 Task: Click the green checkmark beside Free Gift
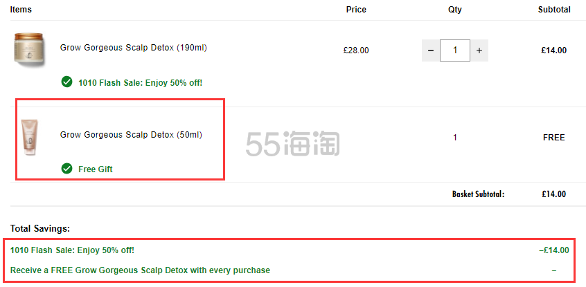coord(66,169)
